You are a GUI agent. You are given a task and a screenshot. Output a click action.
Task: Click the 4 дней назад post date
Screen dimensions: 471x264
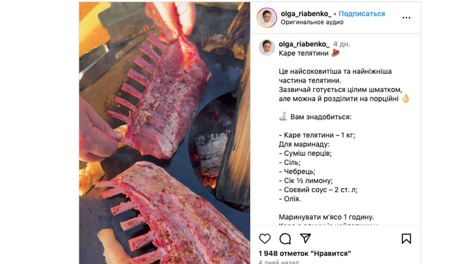(x=279, y=262)
